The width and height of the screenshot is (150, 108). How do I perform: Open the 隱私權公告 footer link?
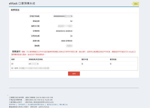pyautogui.click(x=63, y=104)
